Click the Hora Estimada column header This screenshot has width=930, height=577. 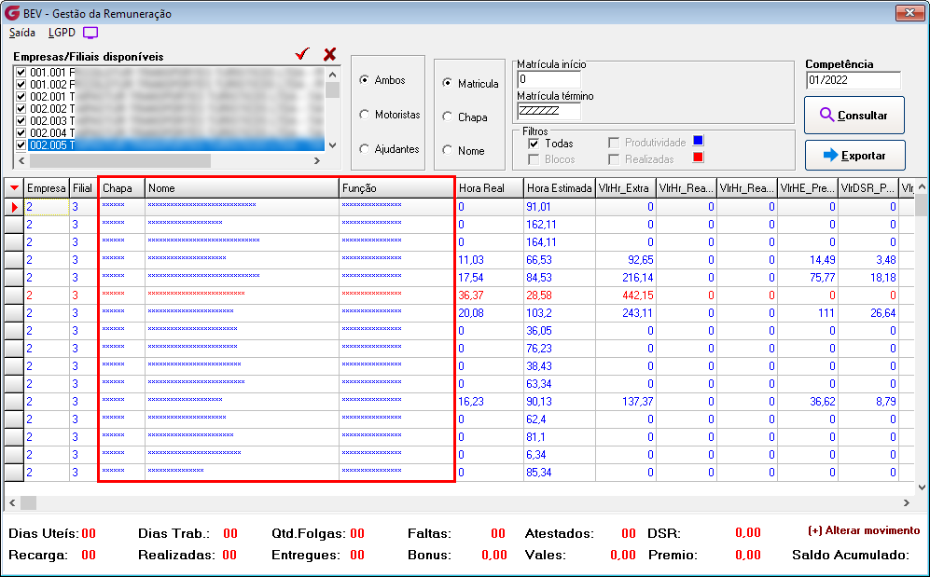pos(560,188)
